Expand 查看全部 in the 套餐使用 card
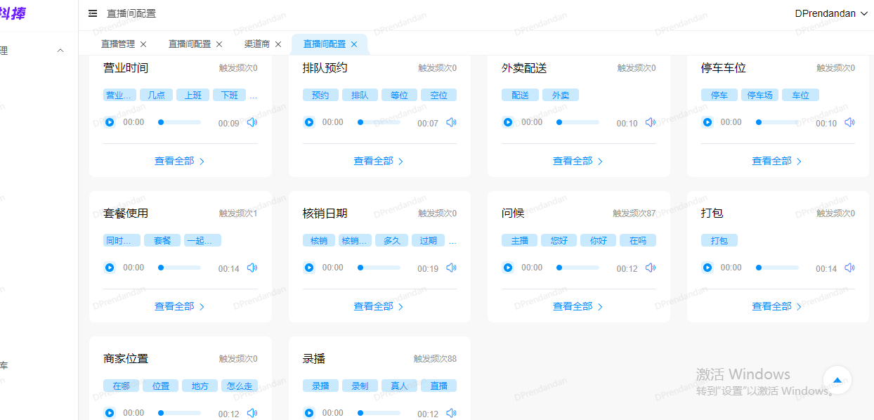874x420 pixels. 179,306
